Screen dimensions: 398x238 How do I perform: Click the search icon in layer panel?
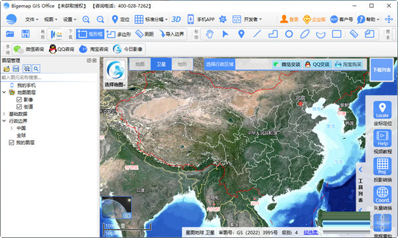tap(36, 69)
